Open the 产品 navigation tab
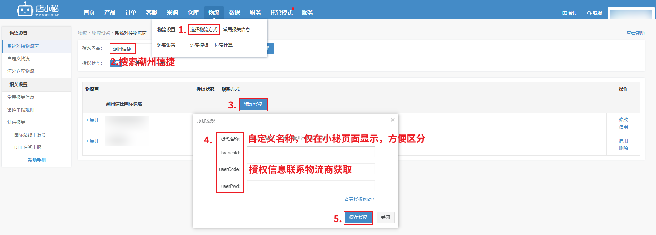Image resolution: width=656 pixels, height=235 pixels. click(x=110, y=12)
